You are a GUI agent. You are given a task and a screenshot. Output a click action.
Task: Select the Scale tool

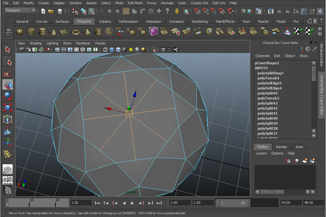8,108
